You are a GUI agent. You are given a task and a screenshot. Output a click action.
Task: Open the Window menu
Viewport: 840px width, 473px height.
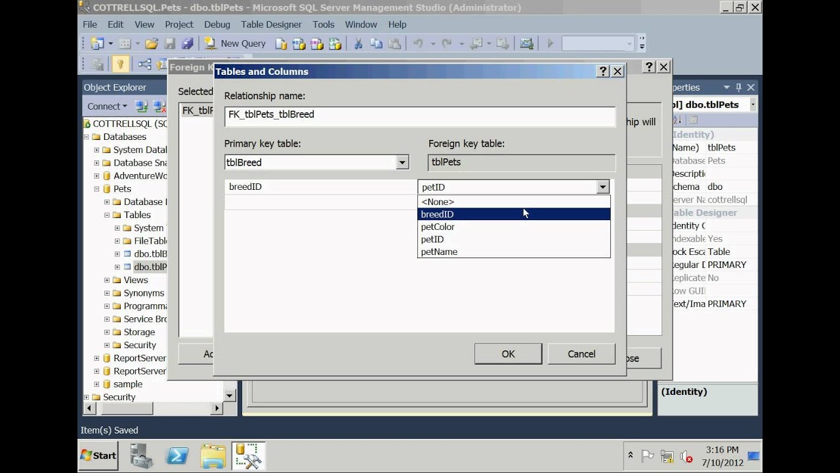[x=361, y=24]
